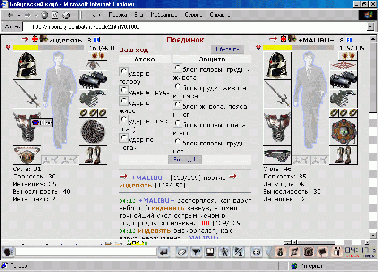Image resolution: width=378 pixels, height=272 pixels.
Task: Select attack 'удар в грудь'
Action: [x=123, y=90]
